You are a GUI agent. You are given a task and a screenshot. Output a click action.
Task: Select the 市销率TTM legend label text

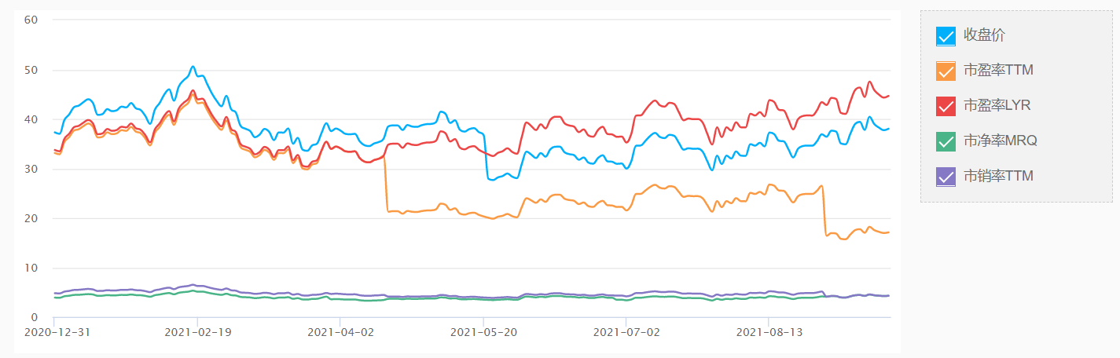pos(998,177)
